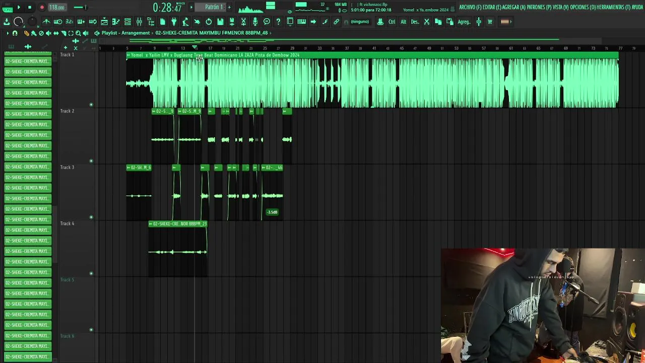645x363 pixels.
Task: Open the mixer faders icon
Action: tap(139, 22)
